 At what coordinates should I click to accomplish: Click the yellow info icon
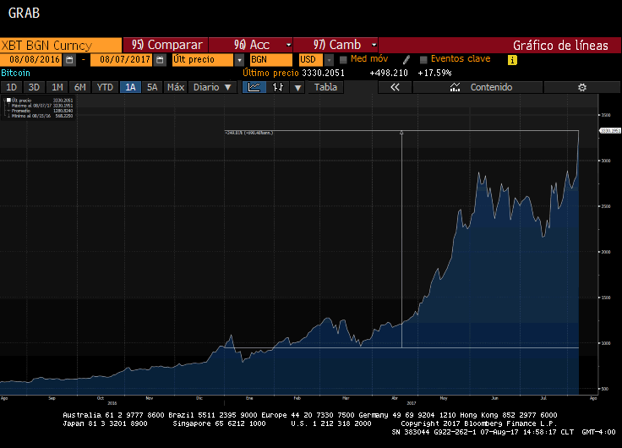512,60
